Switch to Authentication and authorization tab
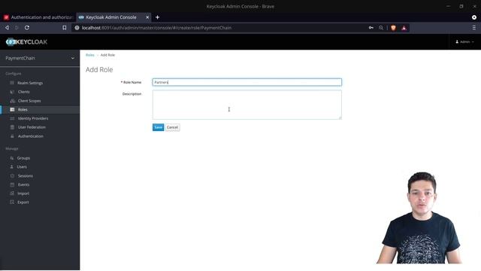The width and height of the screenshot is (481, 271). tap(38, 17)
